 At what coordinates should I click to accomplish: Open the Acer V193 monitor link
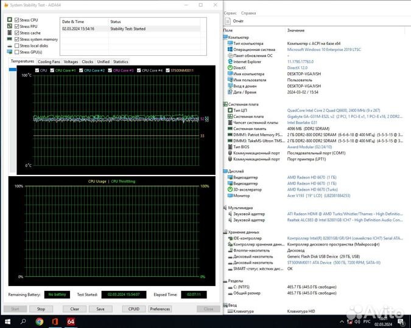[x=318, y=196]
